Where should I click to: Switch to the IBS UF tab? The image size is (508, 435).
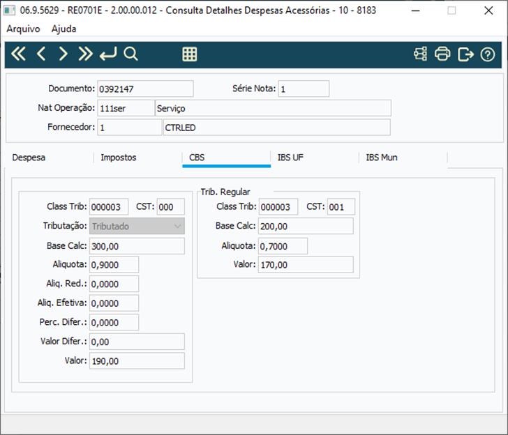pyautogui.click(x=290, y=158)
